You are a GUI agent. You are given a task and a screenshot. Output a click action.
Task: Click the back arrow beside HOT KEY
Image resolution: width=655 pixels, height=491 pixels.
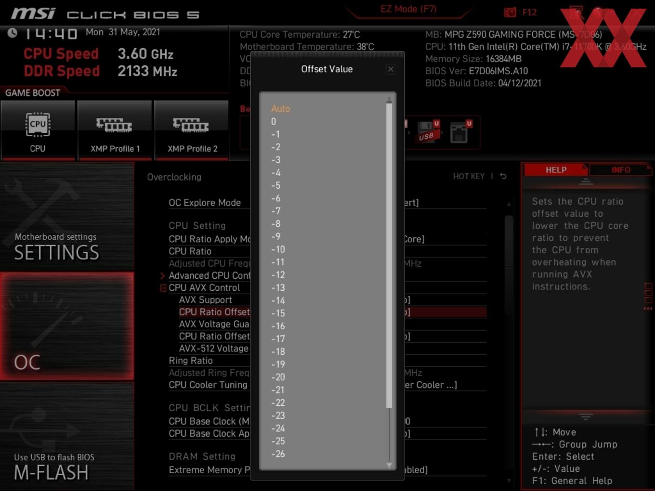[x=503, y=176]
